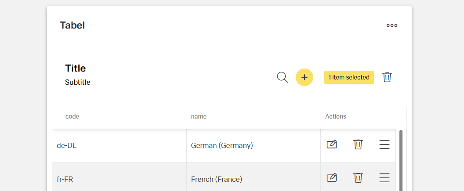Select the French (France) name cell
Image resolution: width=464 pixels, height=191 pixels.
pos(217,179)
